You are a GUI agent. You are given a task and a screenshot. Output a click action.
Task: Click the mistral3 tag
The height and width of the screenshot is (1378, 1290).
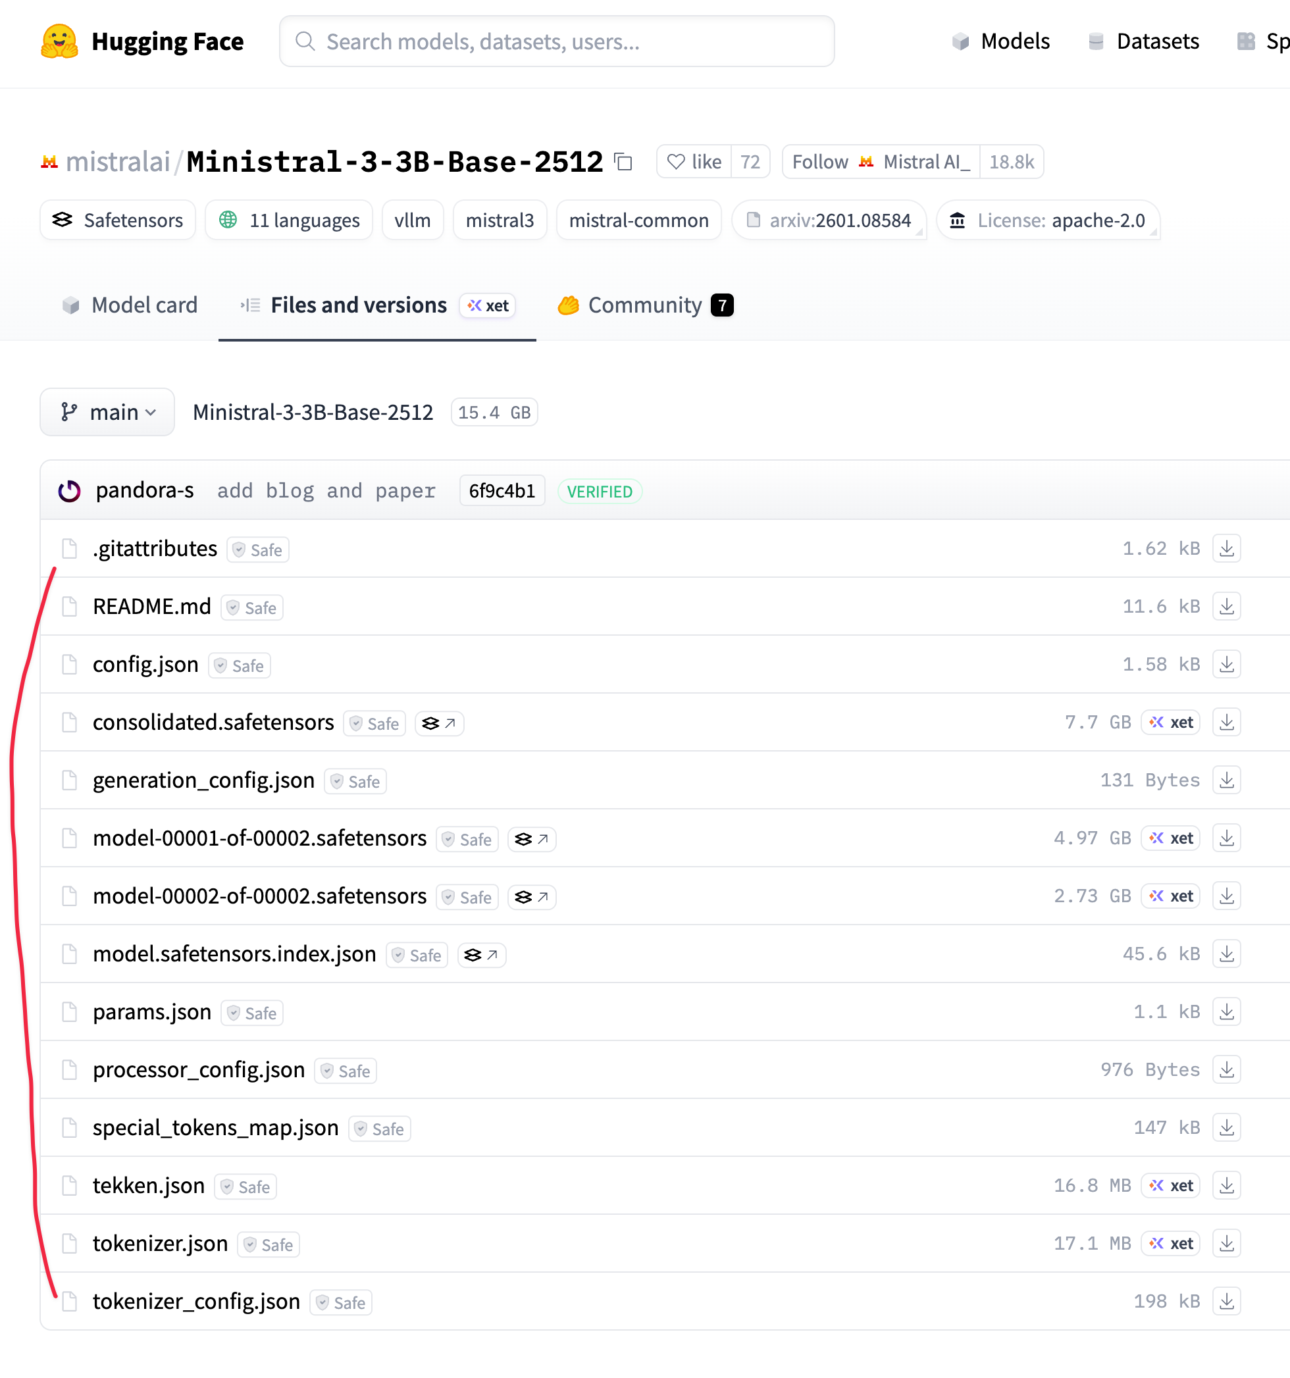coord(500,220)
